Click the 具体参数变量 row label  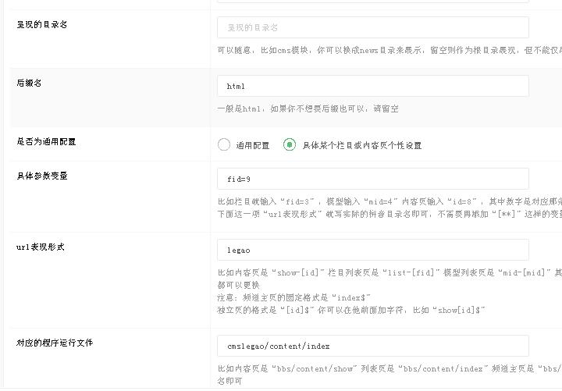tap(43, 176)
